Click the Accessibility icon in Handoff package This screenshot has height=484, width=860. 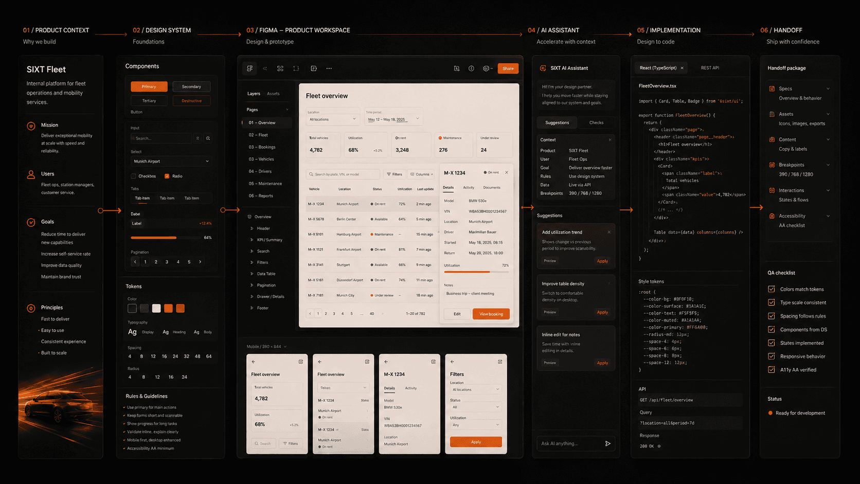pos(772,216)
